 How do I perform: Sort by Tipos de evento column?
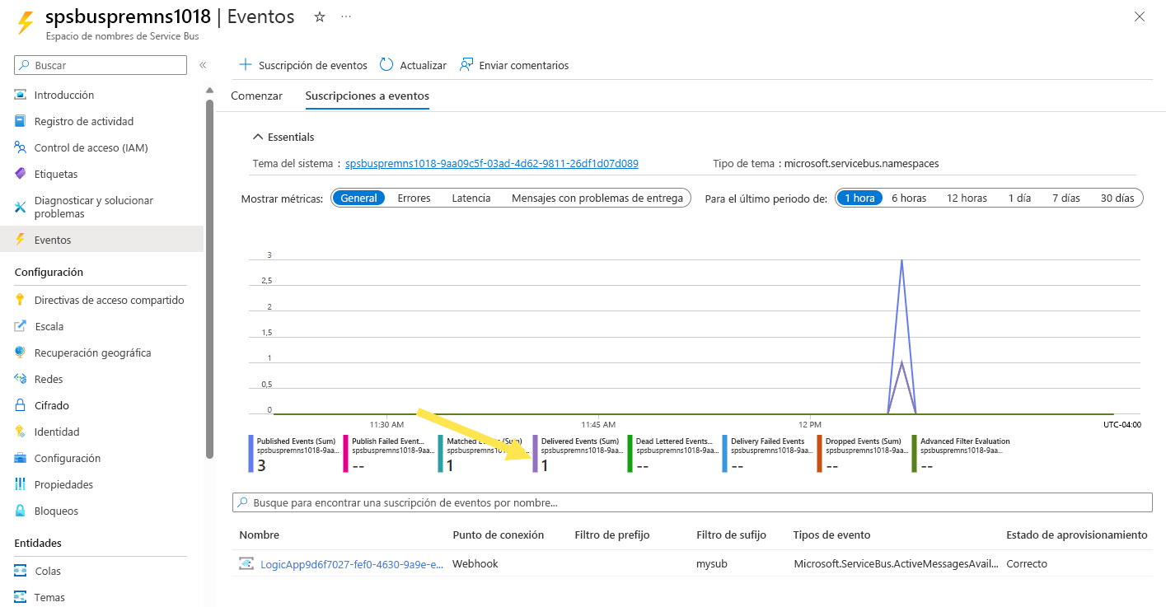[831, 535]
